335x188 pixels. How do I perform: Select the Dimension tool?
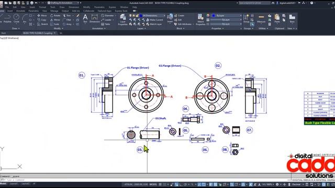94,18
